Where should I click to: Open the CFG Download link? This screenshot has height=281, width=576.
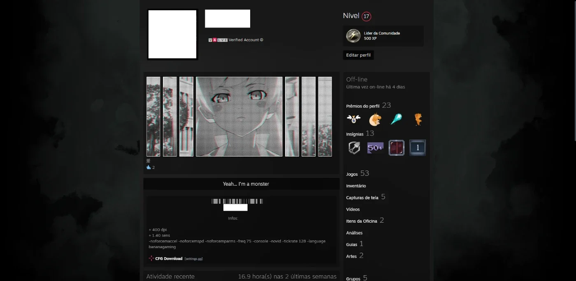(169, 258)
